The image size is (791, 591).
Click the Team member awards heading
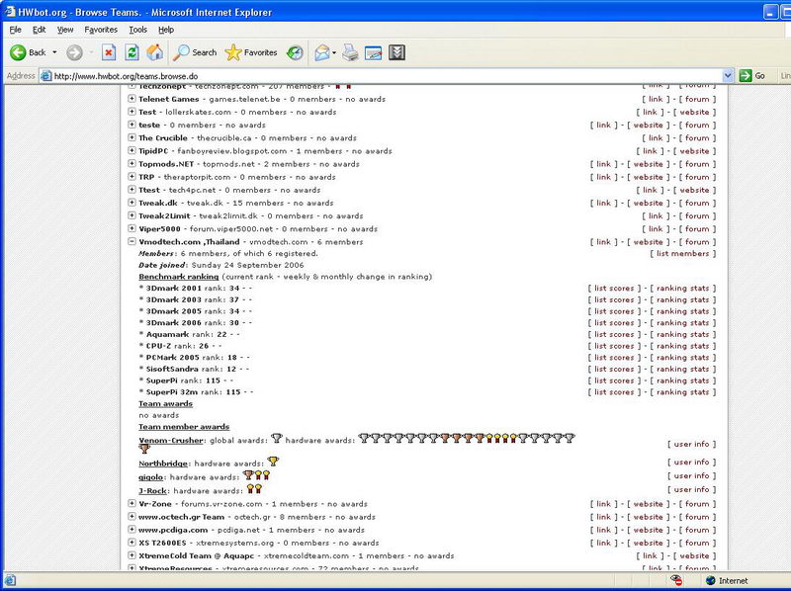(184, 427)
